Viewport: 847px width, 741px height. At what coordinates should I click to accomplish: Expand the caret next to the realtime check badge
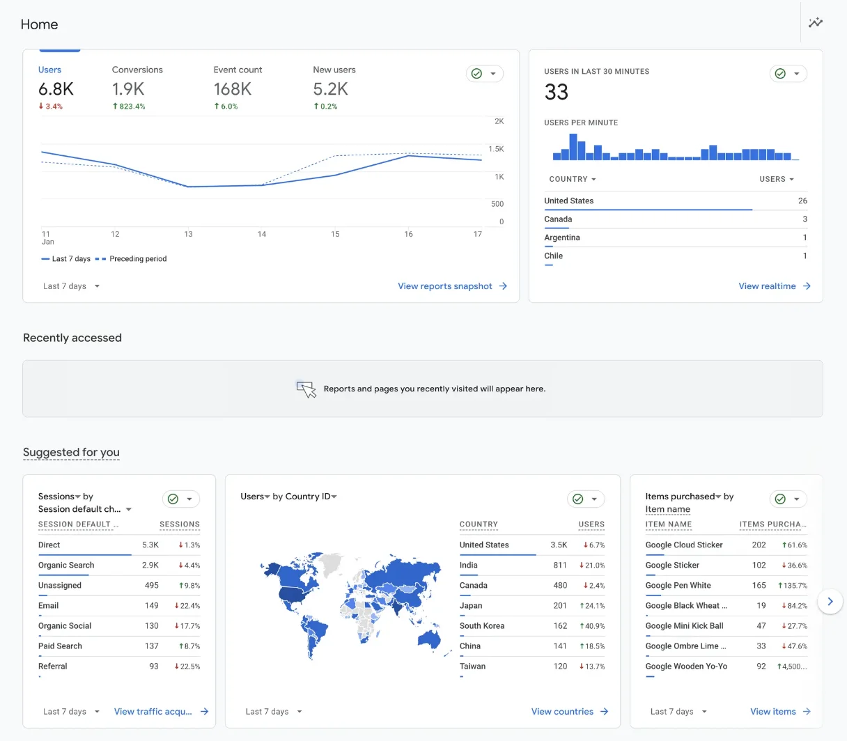[797, 72]
